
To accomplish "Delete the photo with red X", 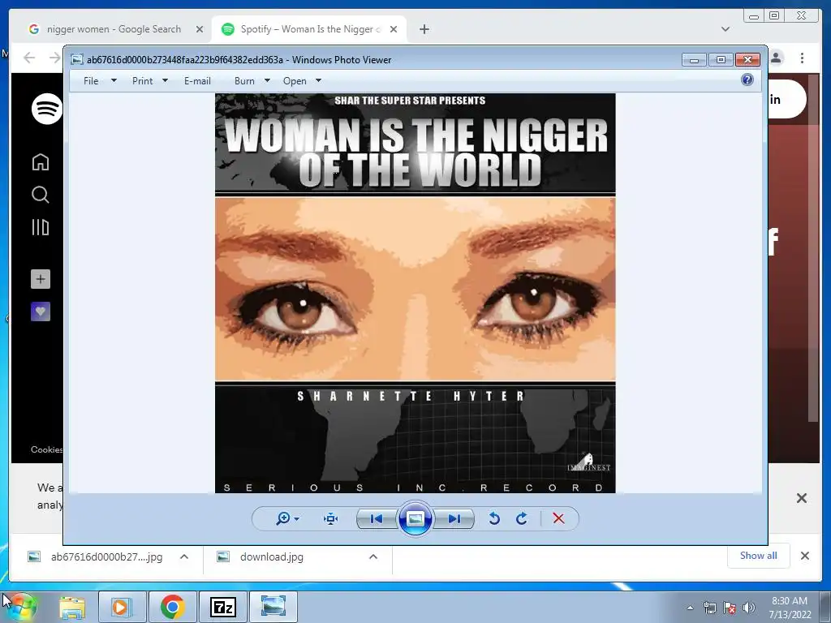I will tap(558, 518).
